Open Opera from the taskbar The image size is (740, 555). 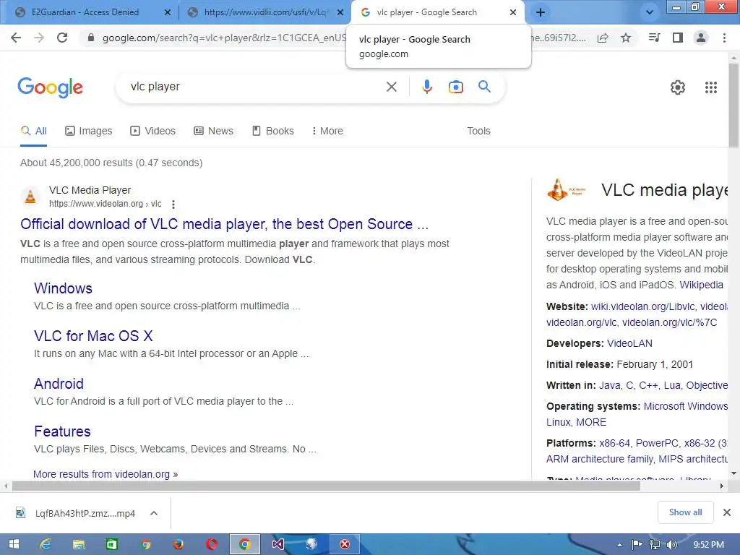(x=212, y=545)
